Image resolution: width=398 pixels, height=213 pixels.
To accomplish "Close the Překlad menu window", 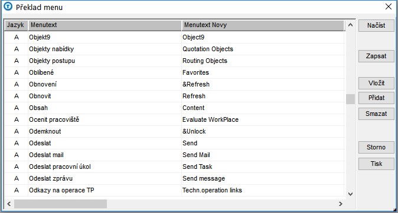I will point(389,7).
